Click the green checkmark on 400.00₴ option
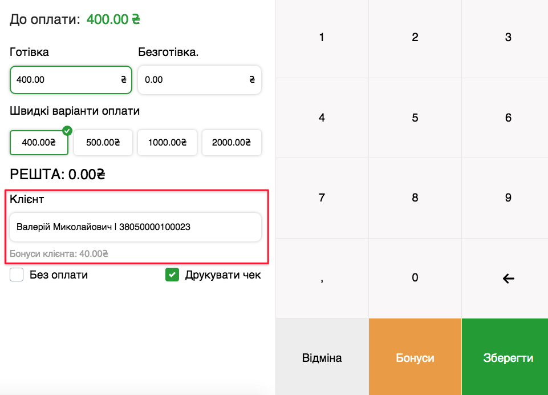Viewport: 548px width, 395px height. tap(66, 130)
